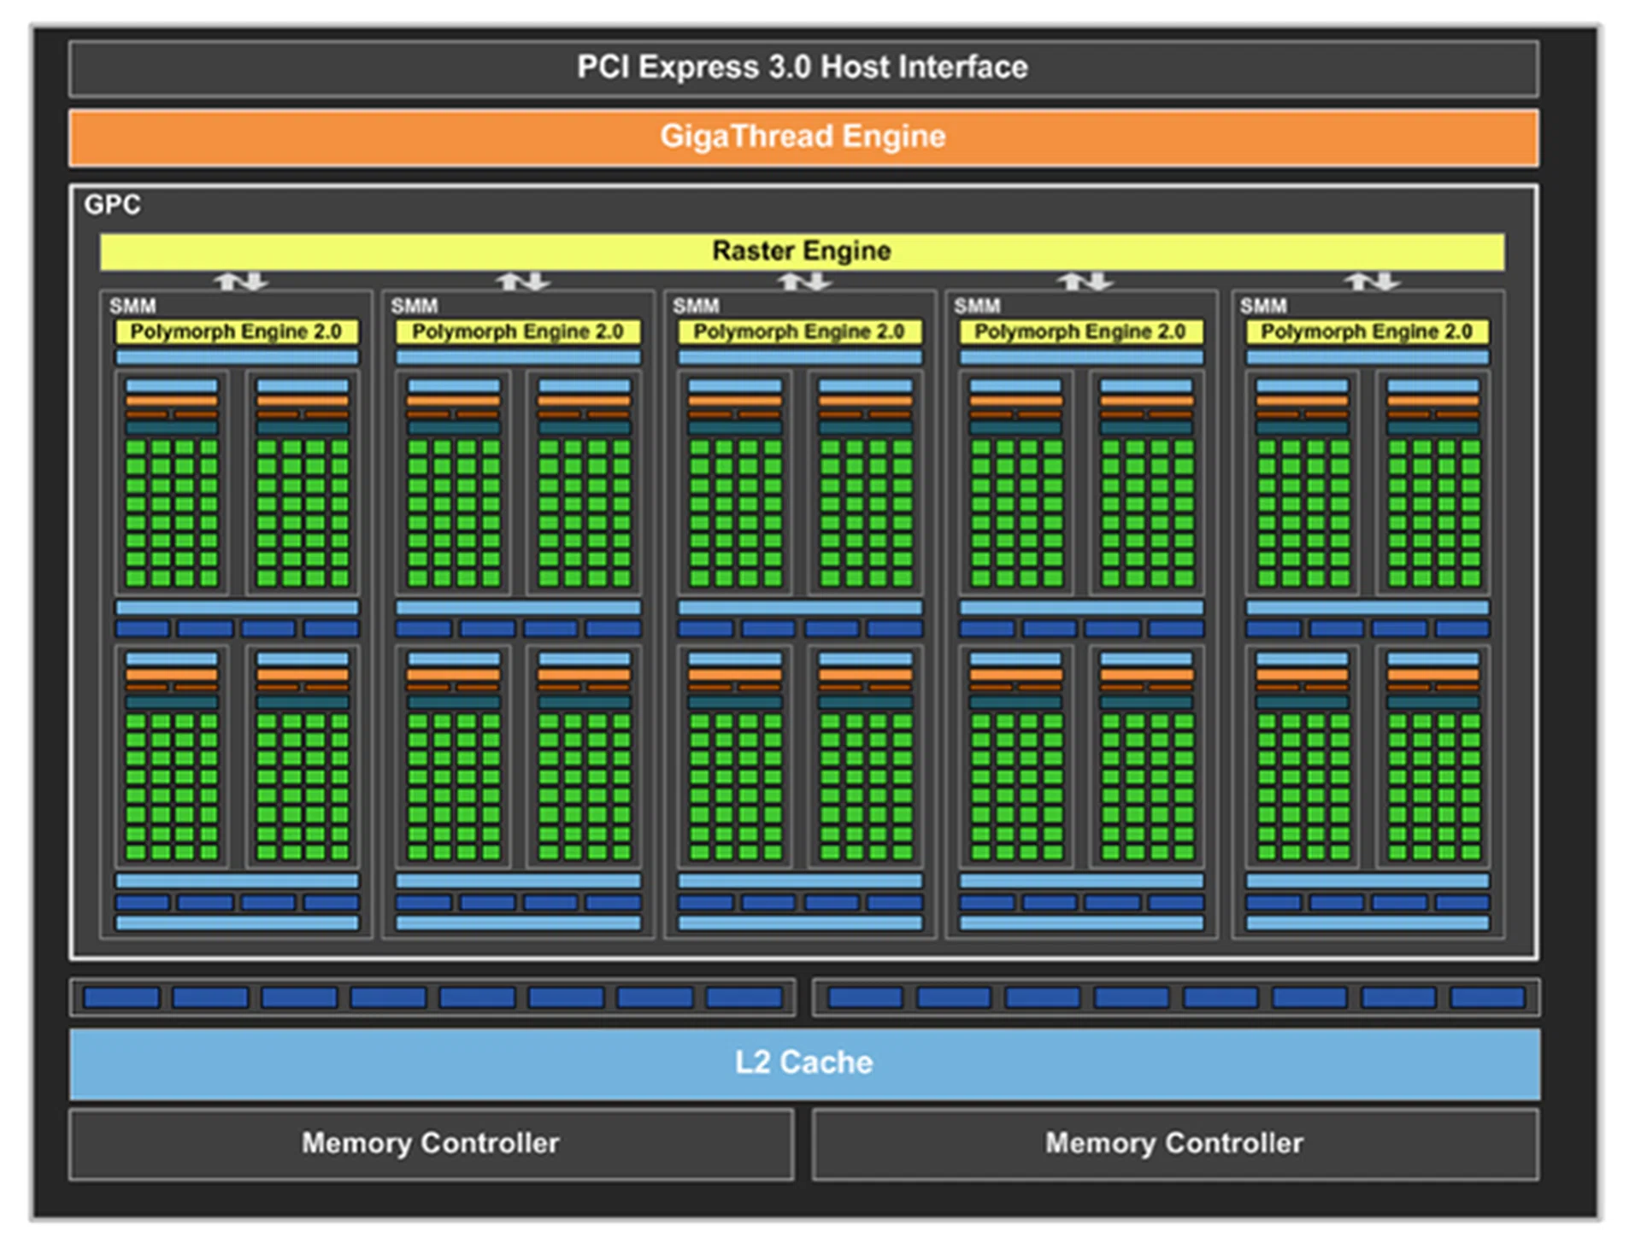The width and height of the screenshot is (1641, 1248).
Task: Click the L2 Cache block
Action: 803,1063
